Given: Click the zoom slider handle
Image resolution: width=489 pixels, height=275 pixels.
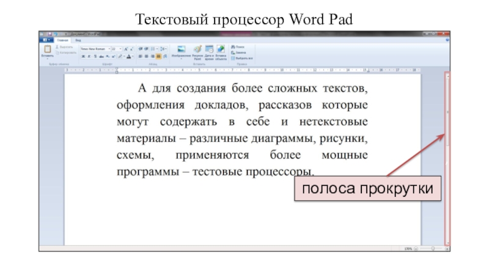Looking at the screenshot, I should 433,249.
